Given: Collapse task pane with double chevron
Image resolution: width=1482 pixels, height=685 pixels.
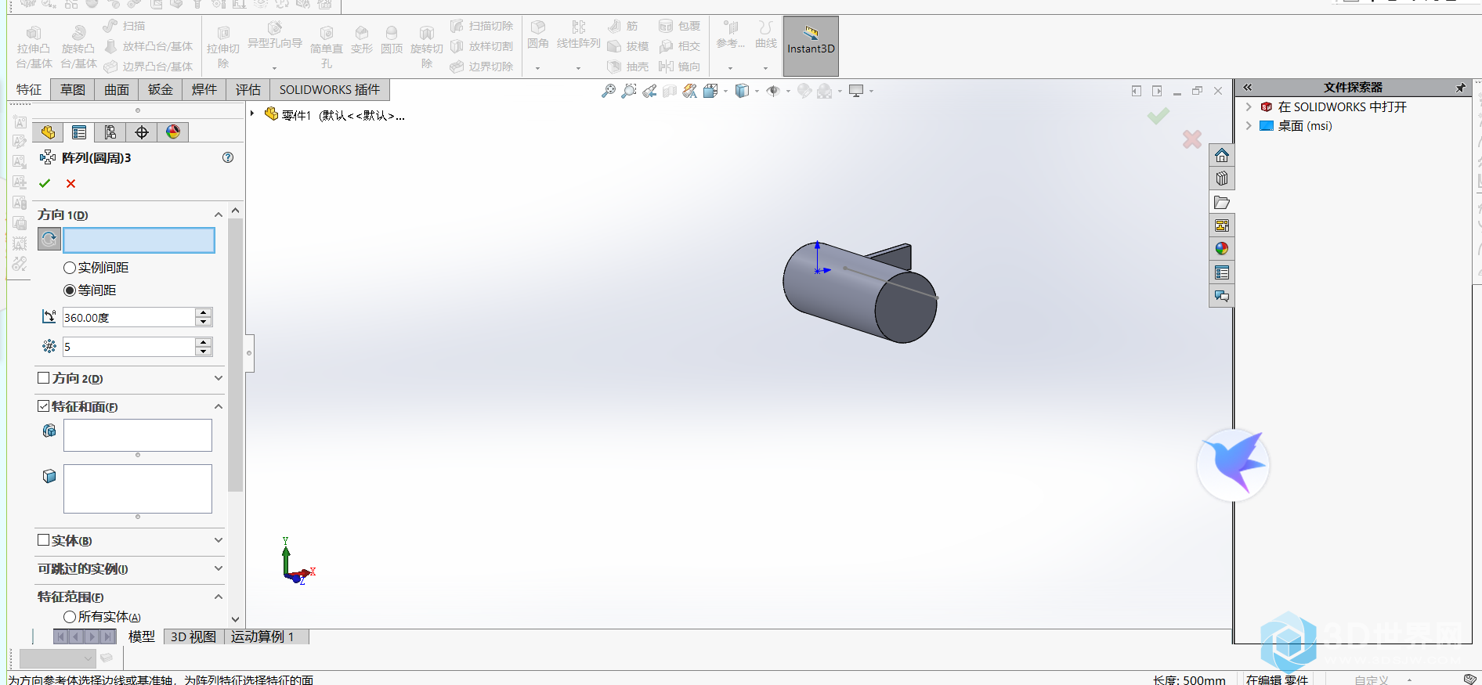Looking at the screenshot, I should pos(1248,88).
